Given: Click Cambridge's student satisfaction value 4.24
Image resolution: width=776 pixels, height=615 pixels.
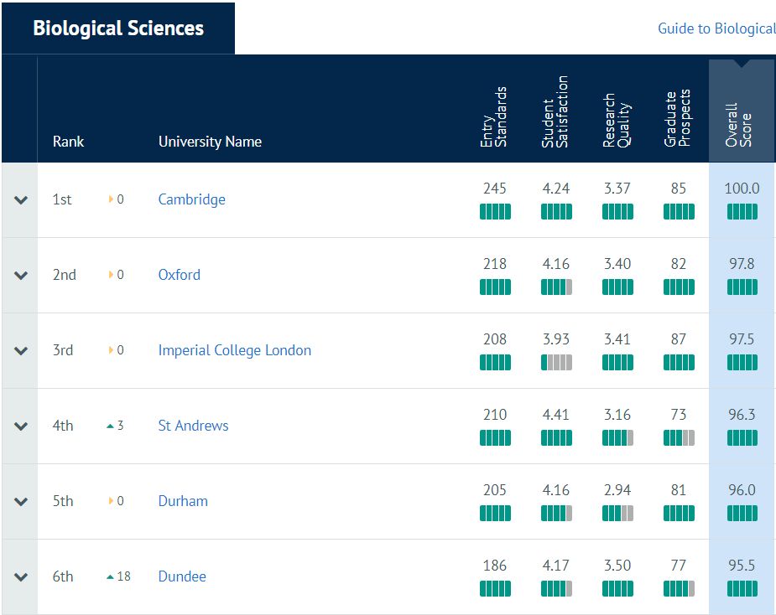Looking at the screenshot, I should [x=556, y=189].
